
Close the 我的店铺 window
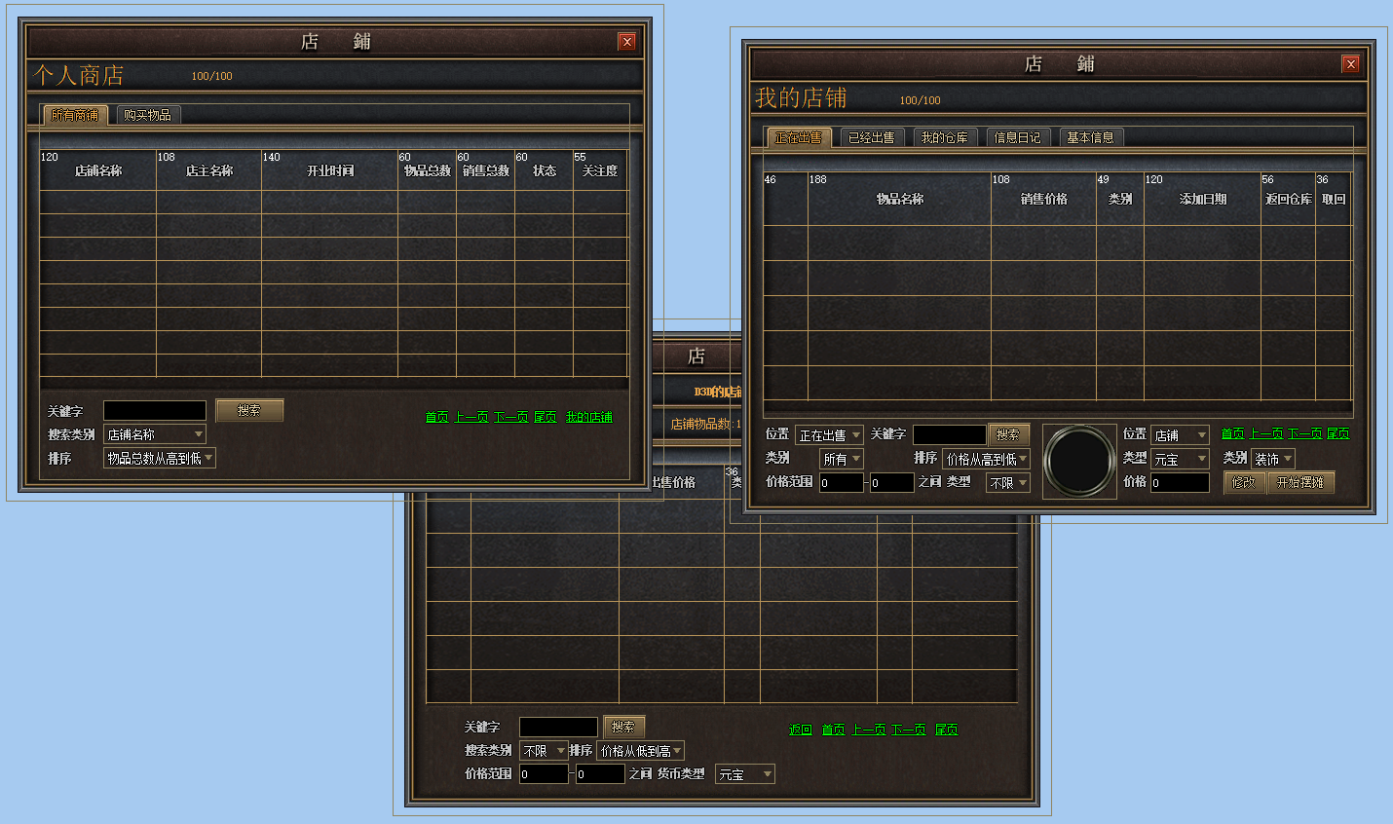point(1349,64)
